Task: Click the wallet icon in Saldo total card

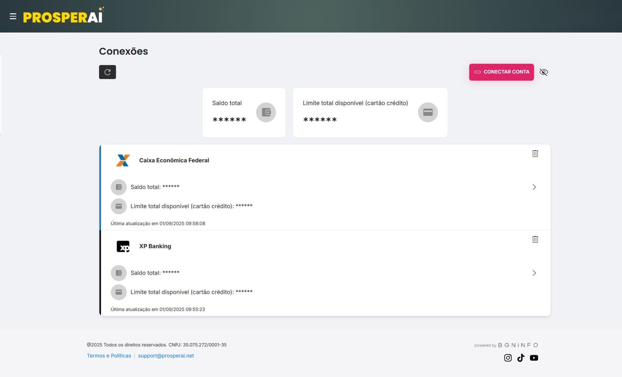Action: (266, 112)
